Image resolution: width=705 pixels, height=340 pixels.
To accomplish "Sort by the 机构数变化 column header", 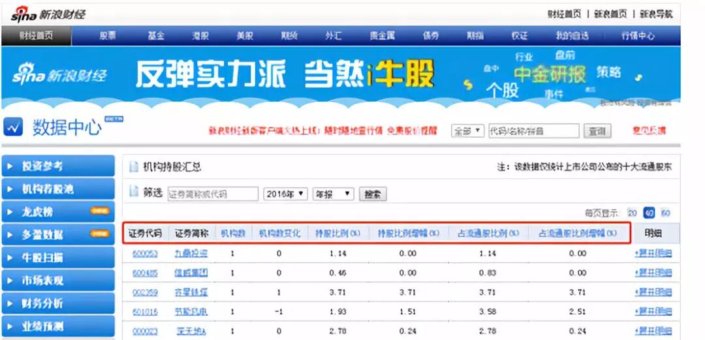I will pos(279,234).
